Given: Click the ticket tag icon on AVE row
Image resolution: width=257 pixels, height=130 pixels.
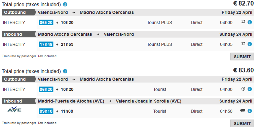Looking at the screenshot, I should point(243,111).
